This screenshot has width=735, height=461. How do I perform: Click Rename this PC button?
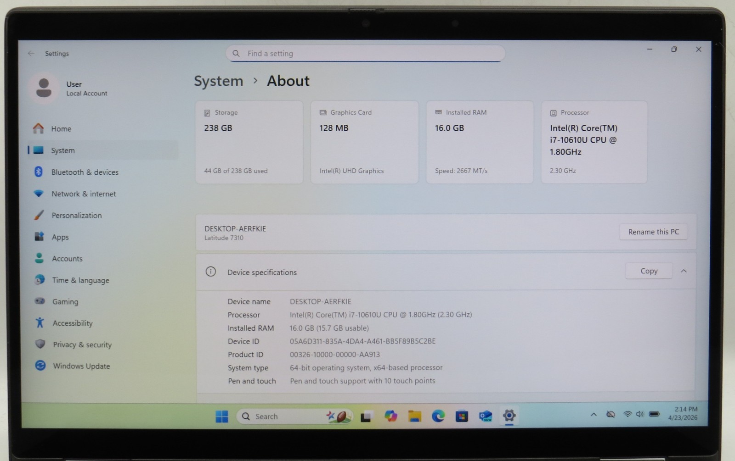tap(653, 232)
